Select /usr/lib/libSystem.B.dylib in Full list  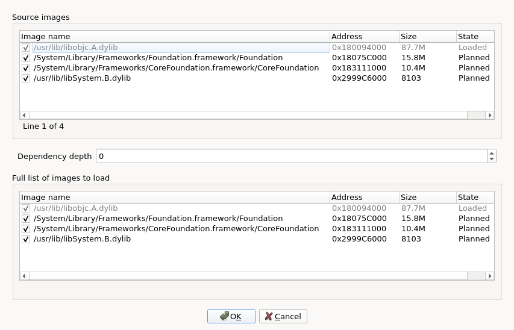[x=82, y=239]
